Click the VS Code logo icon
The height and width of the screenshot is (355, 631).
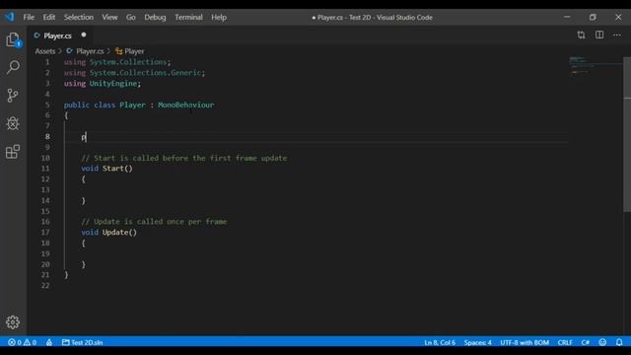point(10,17)
